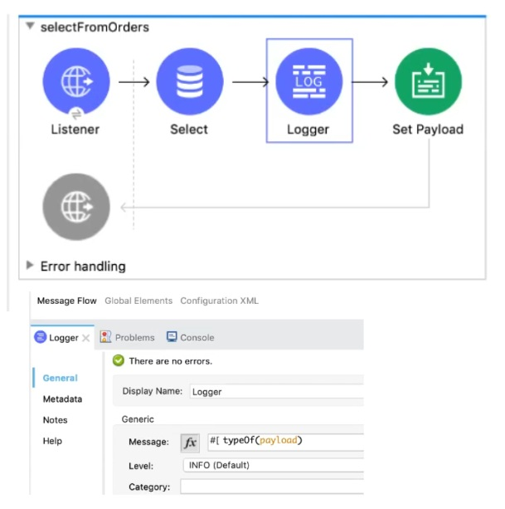This screenshot has width=505, height=509.
Task: Click the Listener HTTP source icon
Action: pyautogui.click(x=75, y=81)
